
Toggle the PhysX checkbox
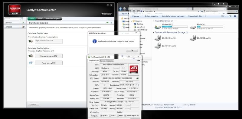pos(118,116)
